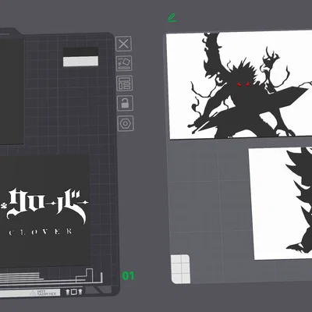Select the small white rectangle object
Image resolution: width=312 pixels, height=312 pixels.
coord(80,62)
